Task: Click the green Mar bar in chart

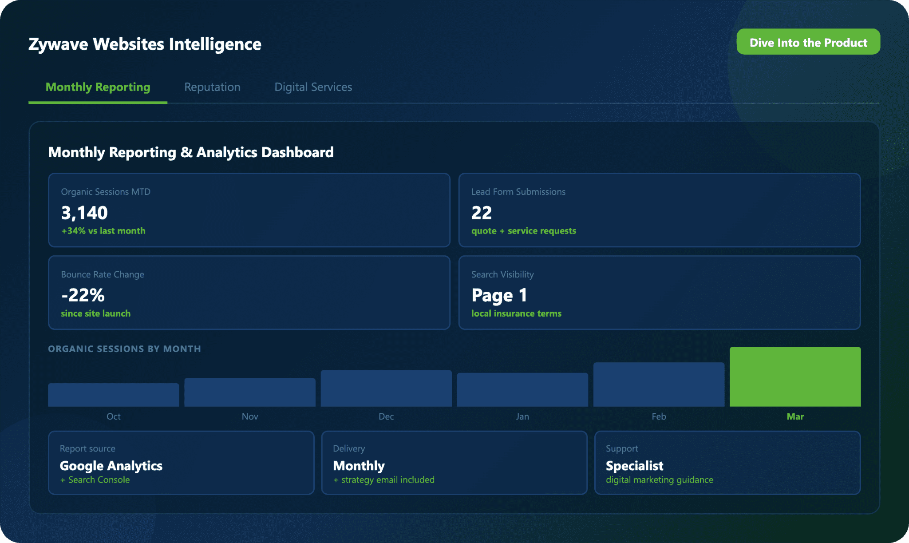Action: 795,377
